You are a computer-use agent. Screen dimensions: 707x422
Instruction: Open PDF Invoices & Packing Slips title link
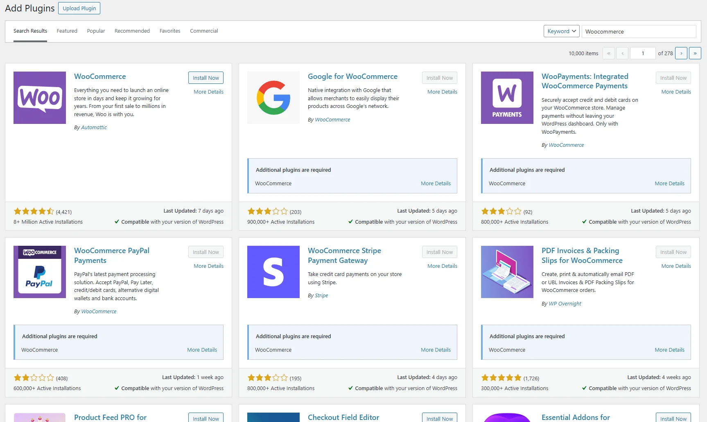[582, 256]
